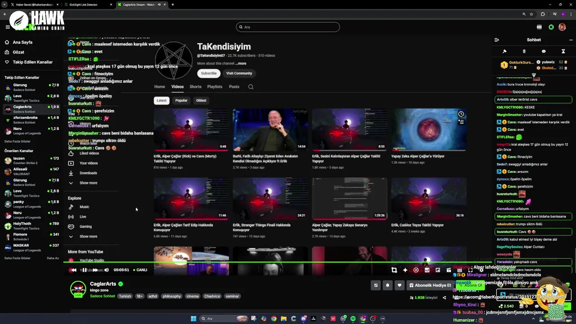576x324 pixels.
Task: Click the crop icon in player controls
Action: 394,270
